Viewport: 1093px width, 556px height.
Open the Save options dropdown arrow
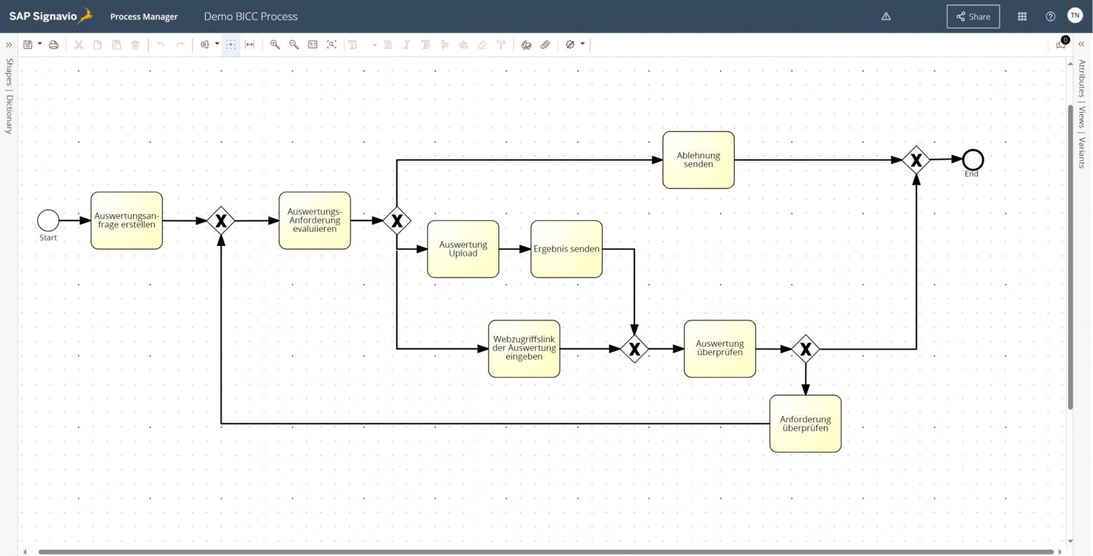coord(40,44)
